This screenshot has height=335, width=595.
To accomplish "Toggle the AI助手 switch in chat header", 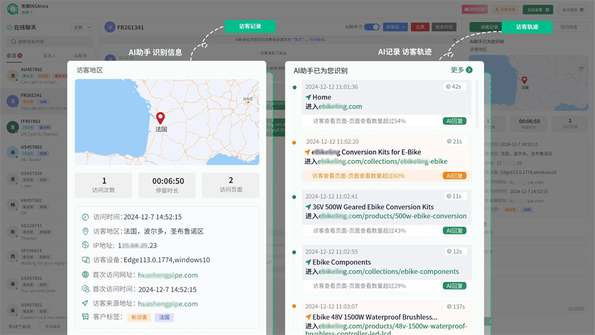I will click(x=372, y=27).
